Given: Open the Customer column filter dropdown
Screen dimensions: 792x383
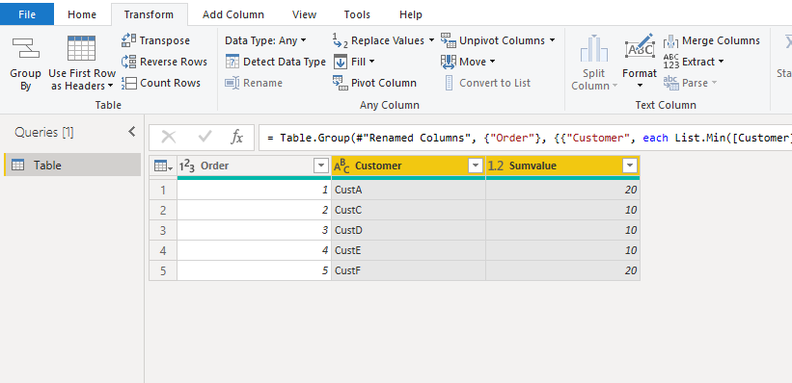Looking at the screenshot, I should coord(476,166).
